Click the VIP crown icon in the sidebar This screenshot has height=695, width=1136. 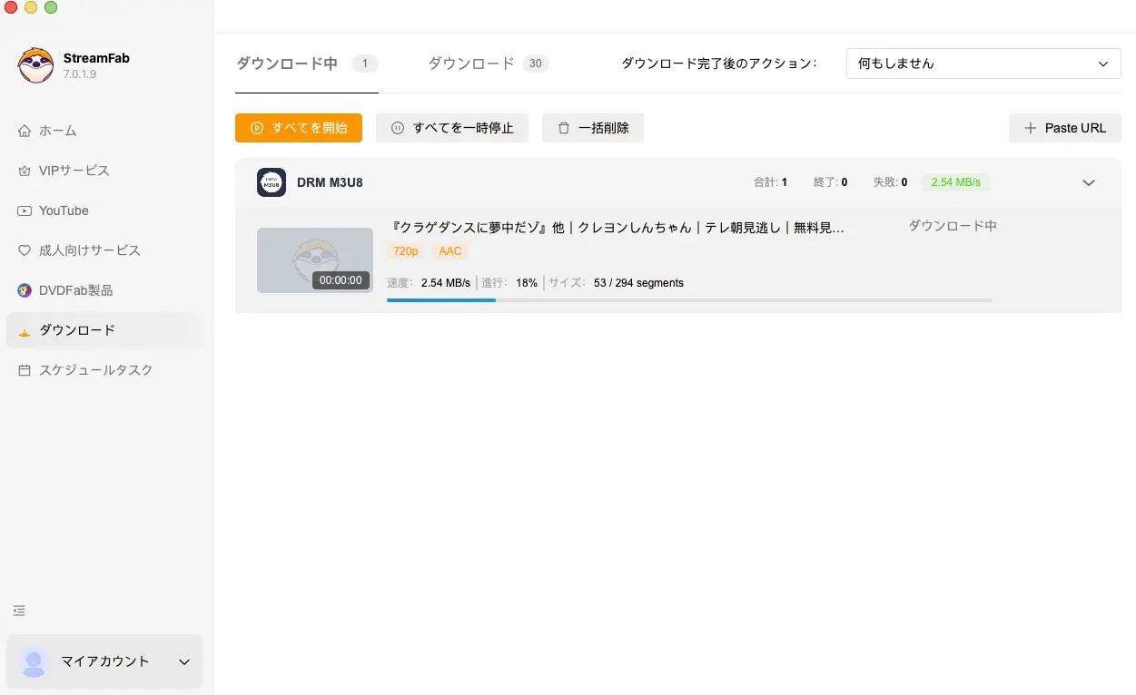pyautogui.click(x=25, y=171)
